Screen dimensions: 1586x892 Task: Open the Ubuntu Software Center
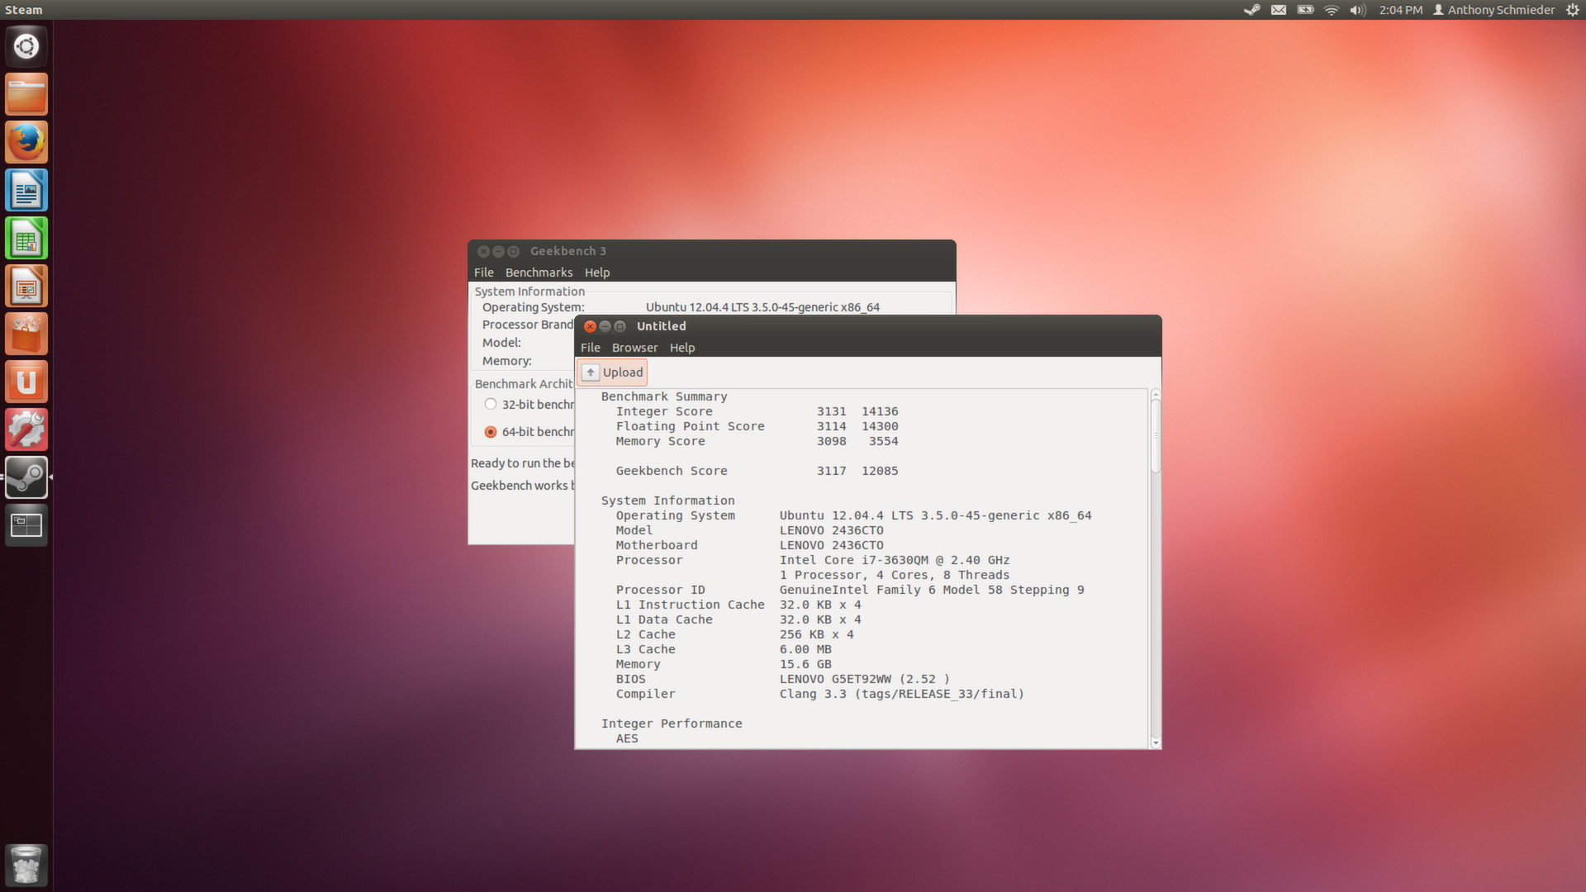26,333
